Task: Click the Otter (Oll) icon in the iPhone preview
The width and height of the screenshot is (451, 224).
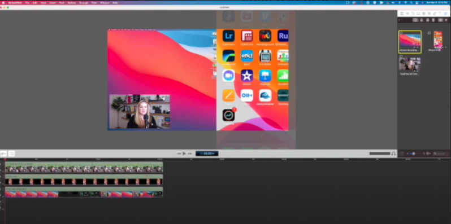Action: tap(247, 95)
